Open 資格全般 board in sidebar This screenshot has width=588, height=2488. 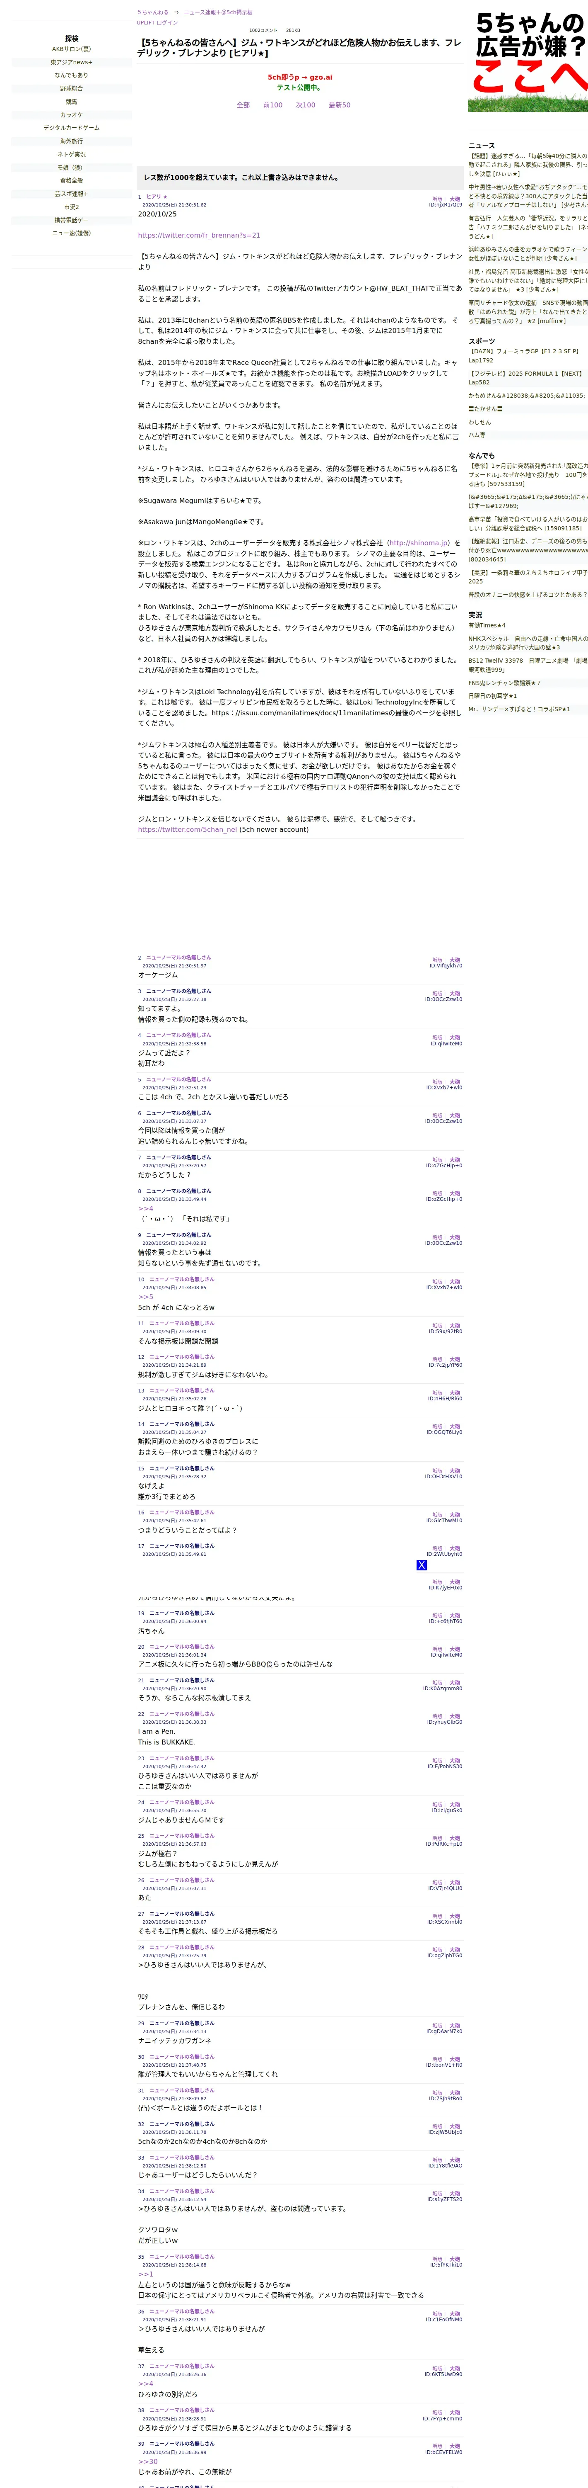(71, 181)
